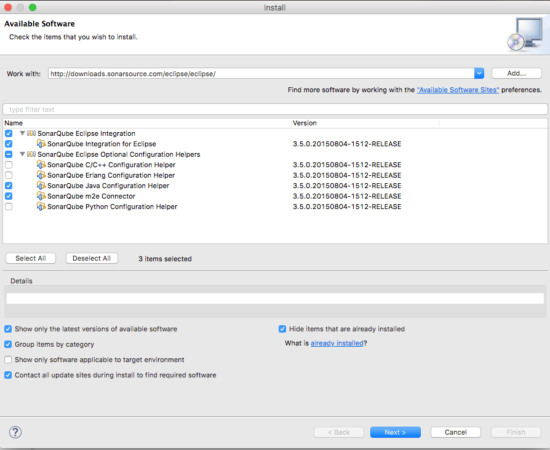
Task: Toggle Contact all update sites checkbox
Action: pyautogui.click(x=8, y=376)
